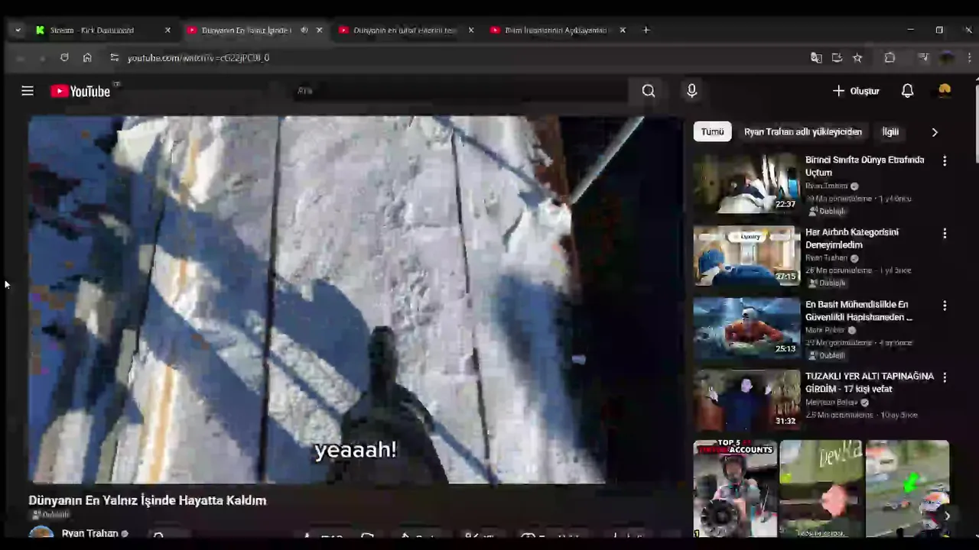Reload the page with the browser refresh icon
The height and width of the screenshot is (550, 979).
64,58
